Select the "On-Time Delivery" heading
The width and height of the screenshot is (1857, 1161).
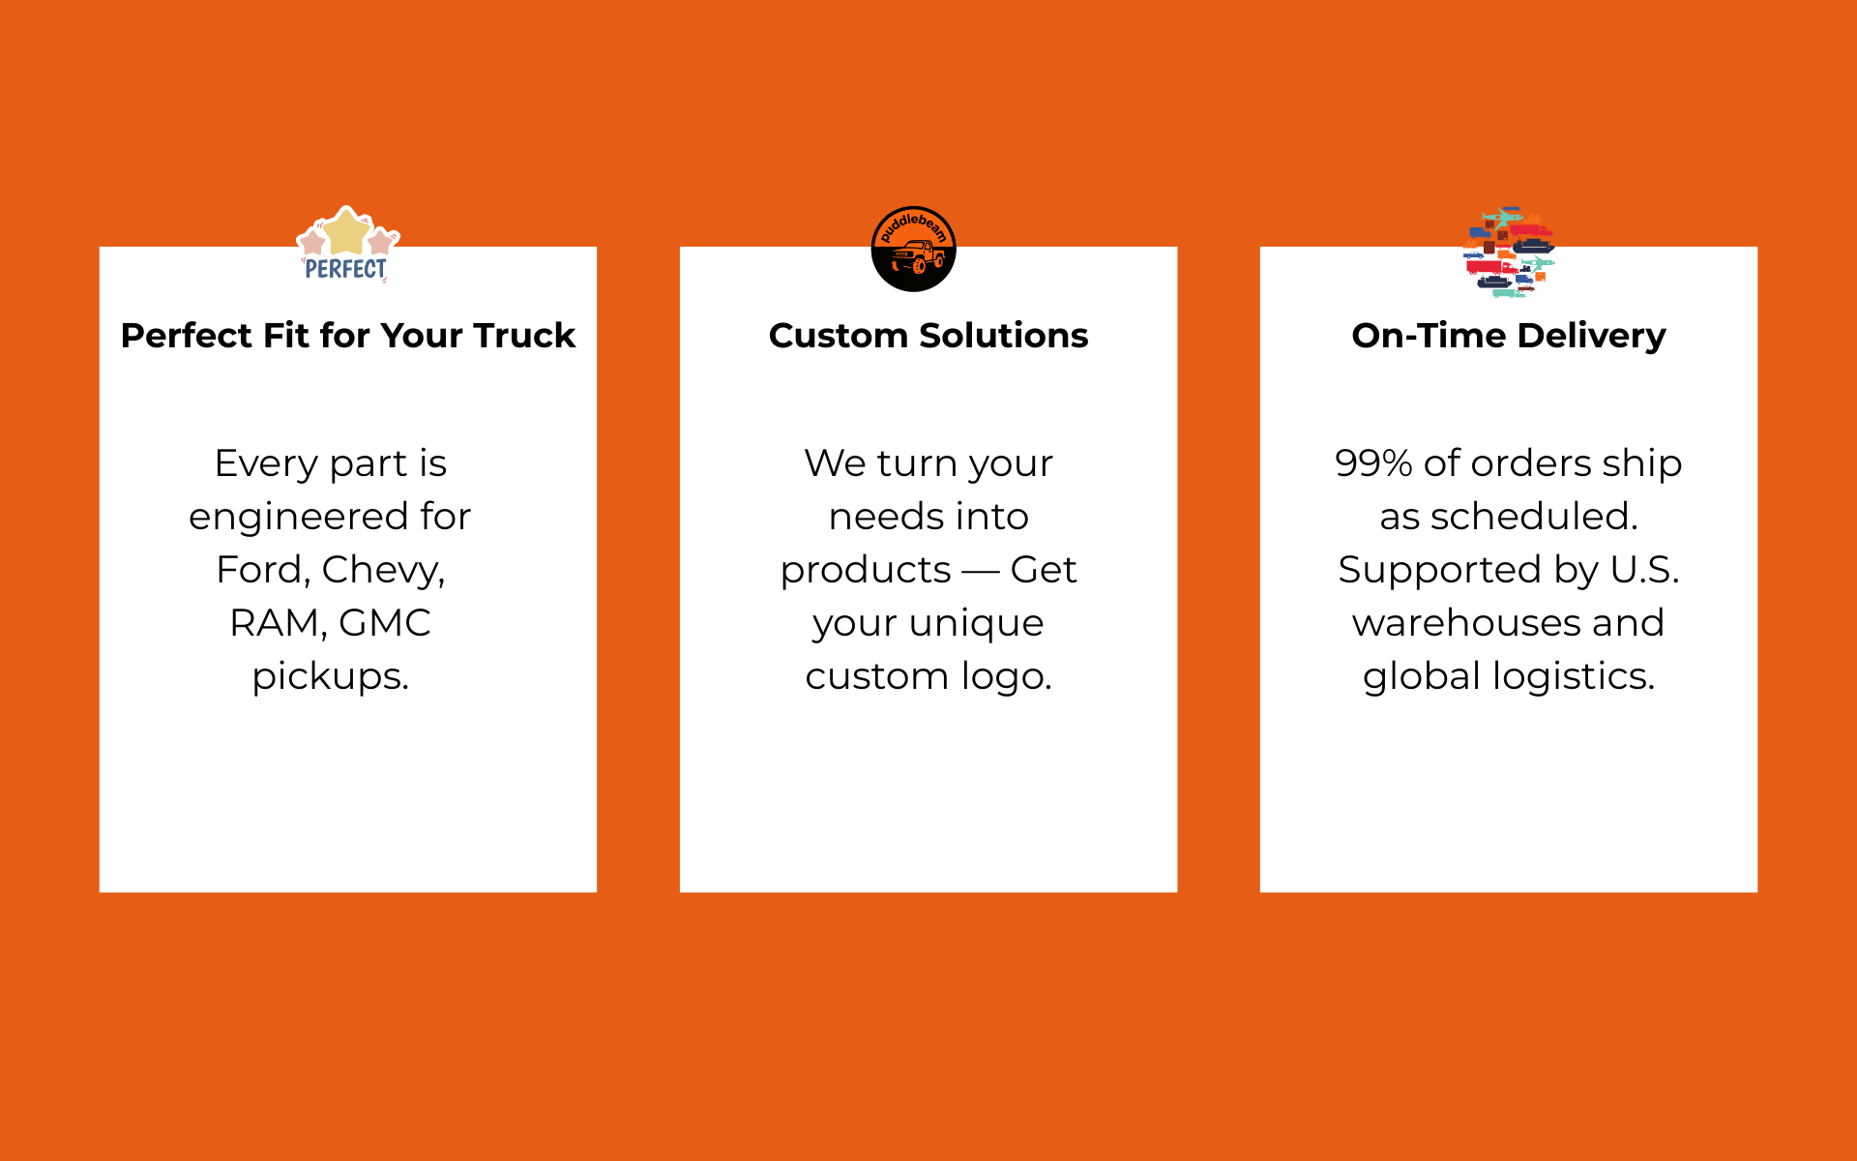pos(1508,336)
